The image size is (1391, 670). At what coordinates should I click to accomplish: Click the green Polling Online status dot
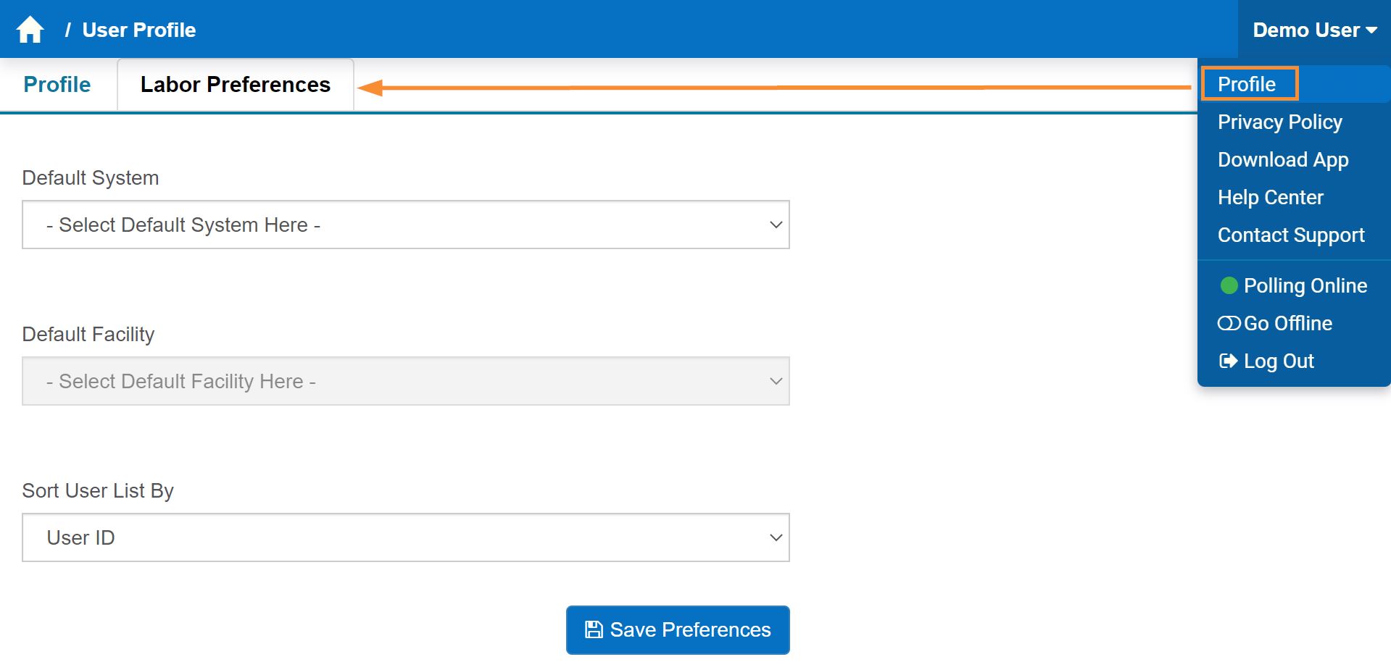1229,286
